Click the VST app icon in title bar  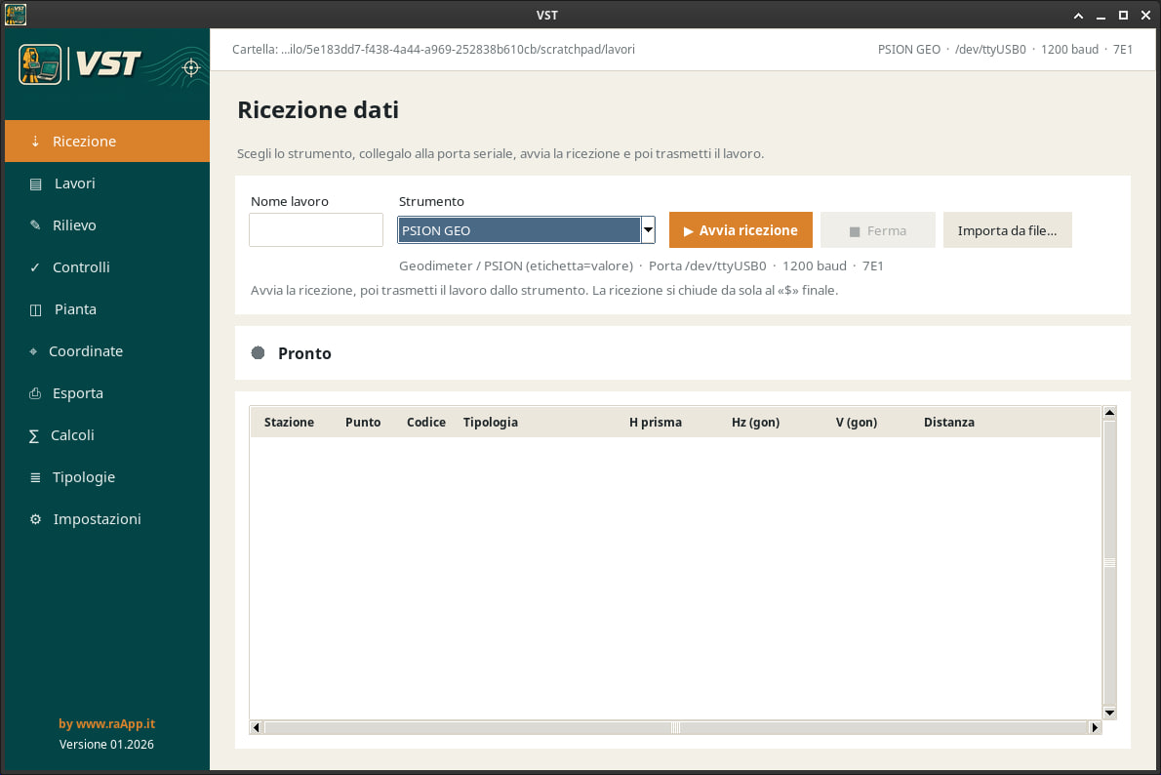(x=16, y=14)
